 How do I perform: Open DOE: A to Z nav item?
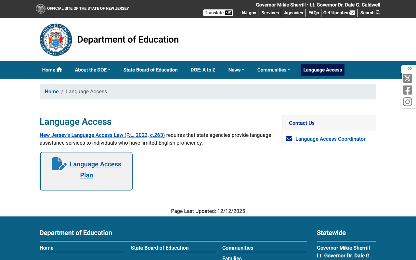203,70
